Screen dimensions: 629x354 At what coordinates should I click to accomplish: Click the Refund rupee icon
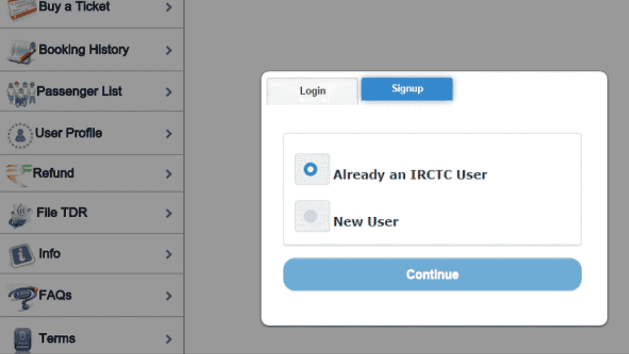tap(19, 175)
